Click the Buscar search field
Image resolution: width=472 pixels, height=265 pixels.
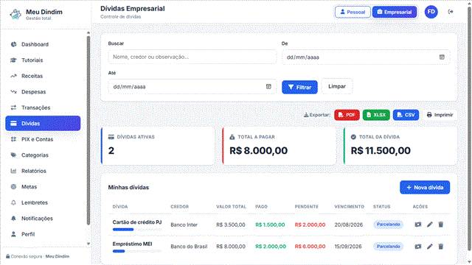192,57
